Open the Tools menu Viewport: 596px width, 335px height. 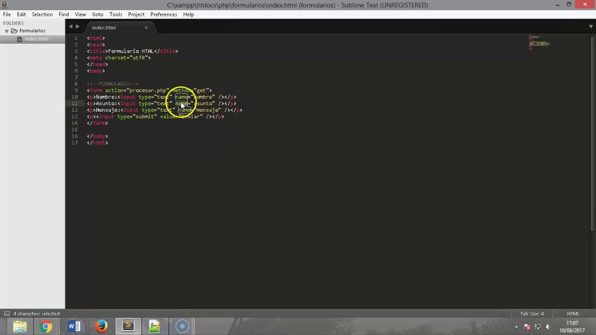pyautogui.click(x=115, y=14)
